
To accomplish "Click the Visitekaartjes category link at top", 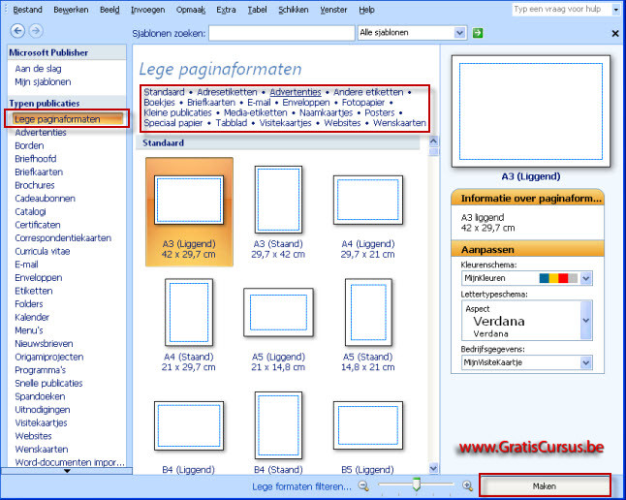I will click(x=286, y=123).
